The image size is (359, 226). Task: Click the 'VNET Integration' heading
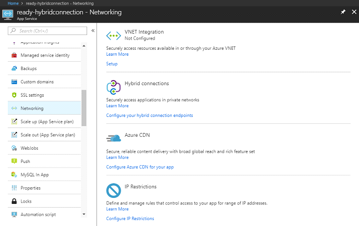click(x=144, y=32)
